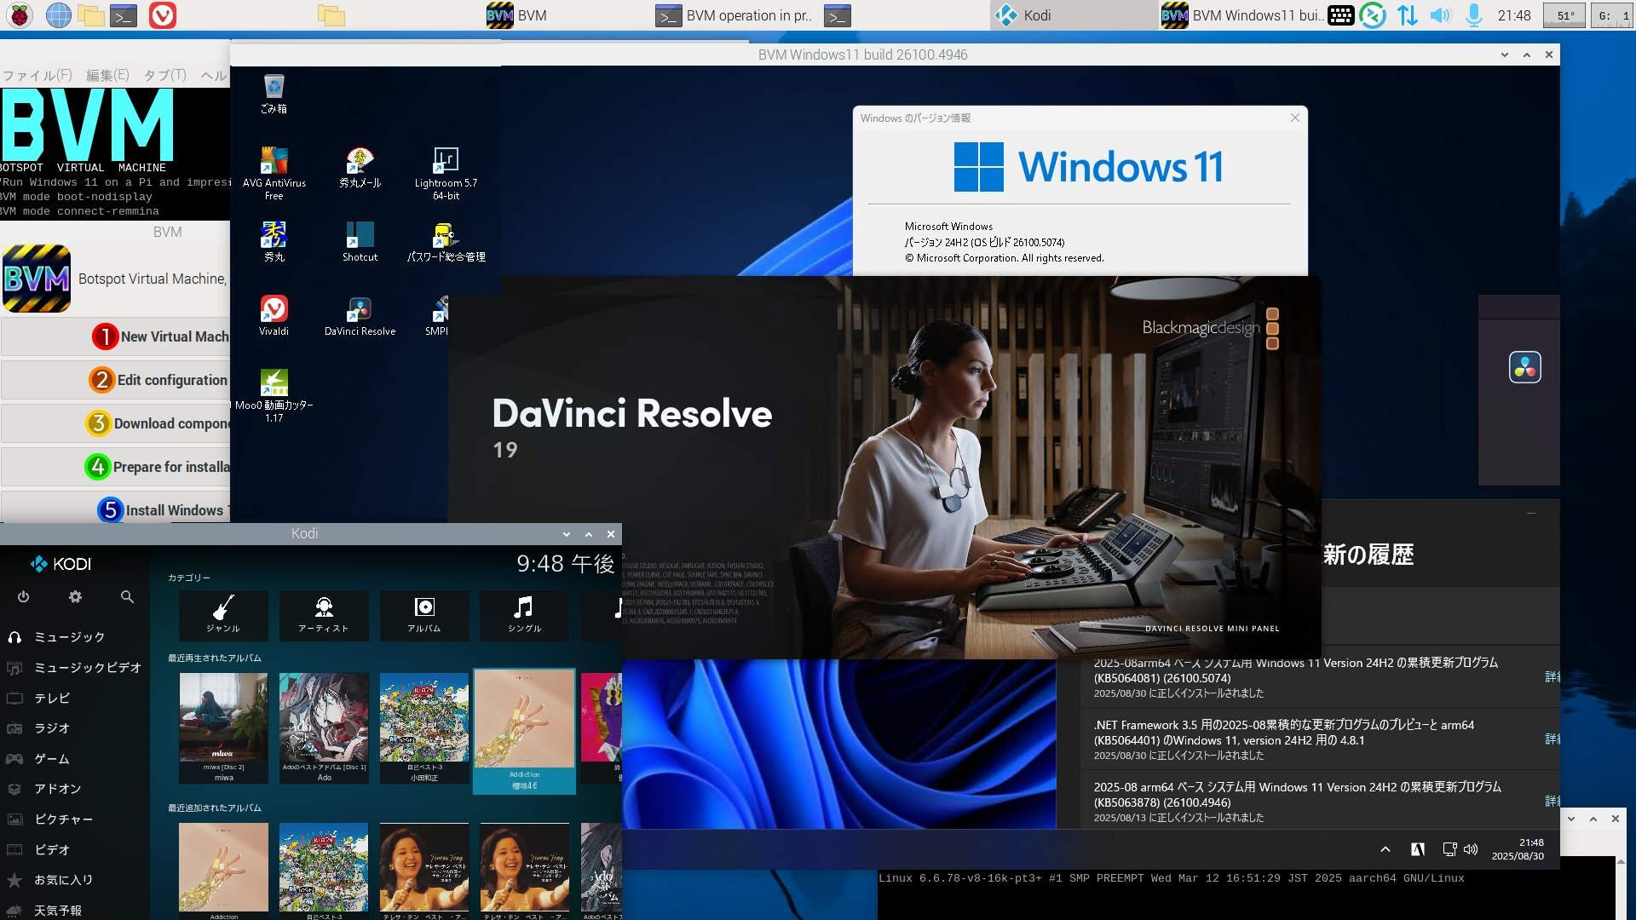Select ビデオ in the Kodi sidebar
Image resolution: width=1636 pixels, height=920 pixels.
tap(75, 850)
